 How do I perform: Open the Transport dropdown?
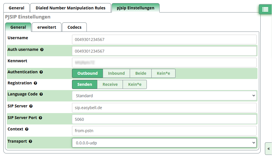[x=164, y=143]
